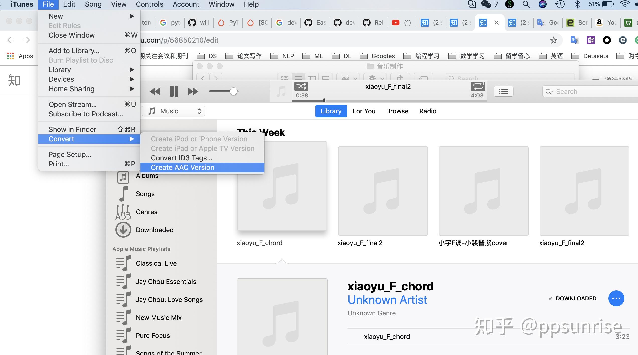Select the 小宇F调-小裴酱紫cover album thumbnail
The height and width of the screenshot is (355, 638).
[x=484, y=191]
